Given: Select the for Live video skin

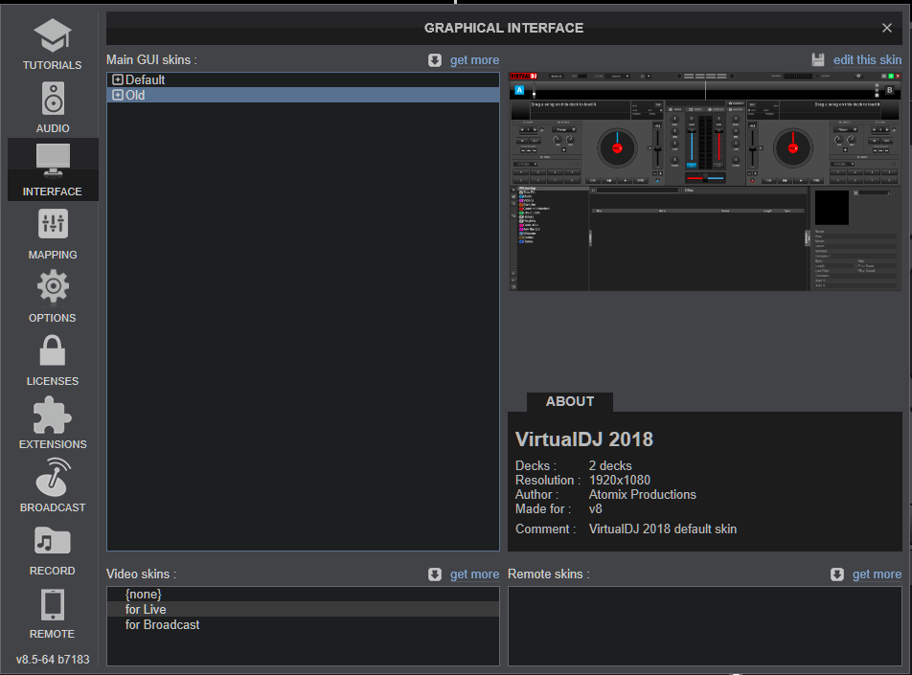Looking at the screenshot, I should pyautogui.click(x=303, y=609).
